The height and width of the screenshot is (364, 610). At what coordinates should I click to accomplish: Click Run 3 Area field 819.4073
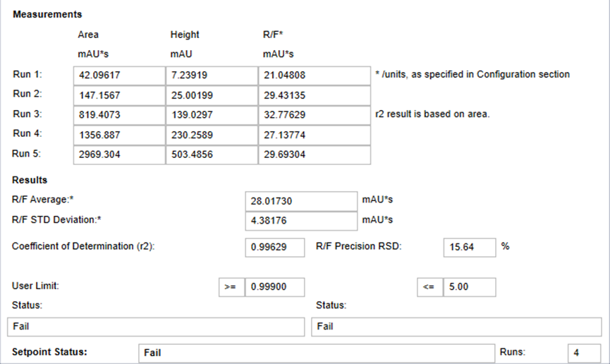click(x=119, y=115)
